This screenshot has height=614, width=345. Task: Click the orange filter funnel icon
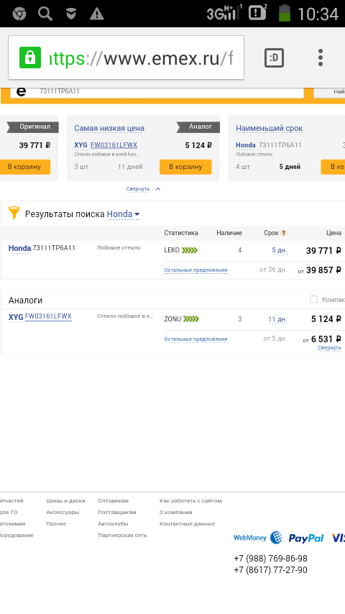point(14,214)
